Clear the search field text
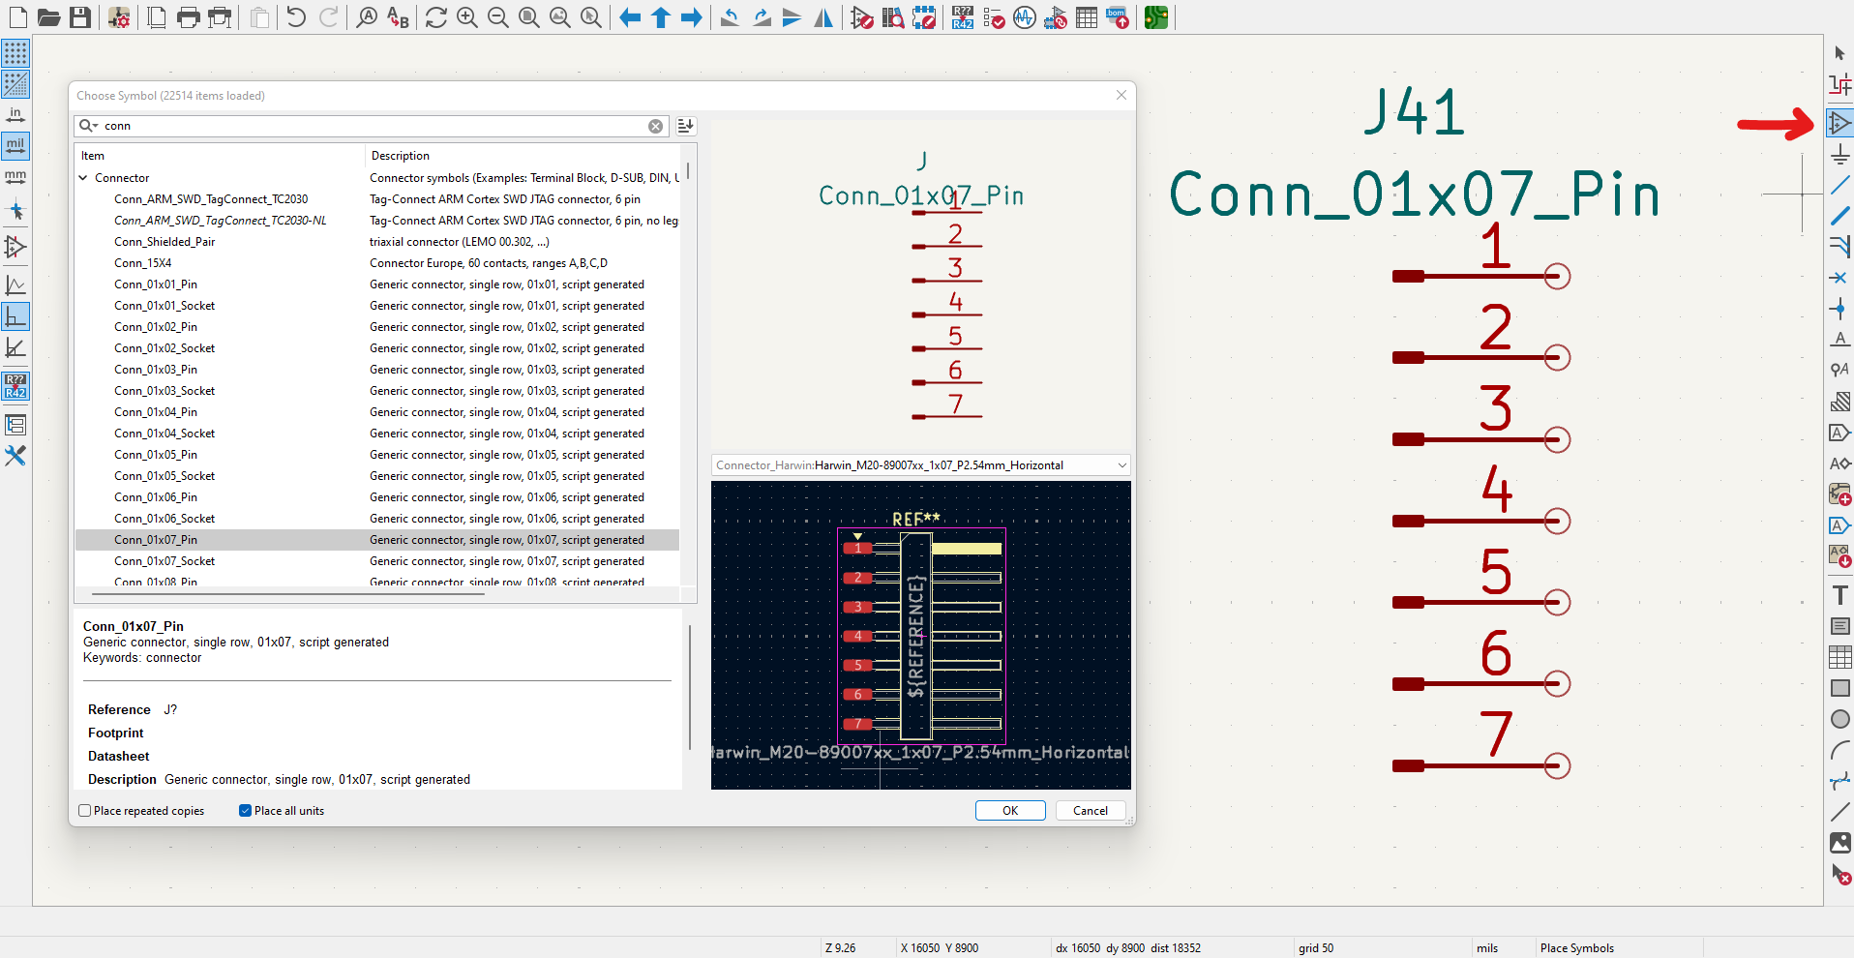 click(x=656, y=126)
